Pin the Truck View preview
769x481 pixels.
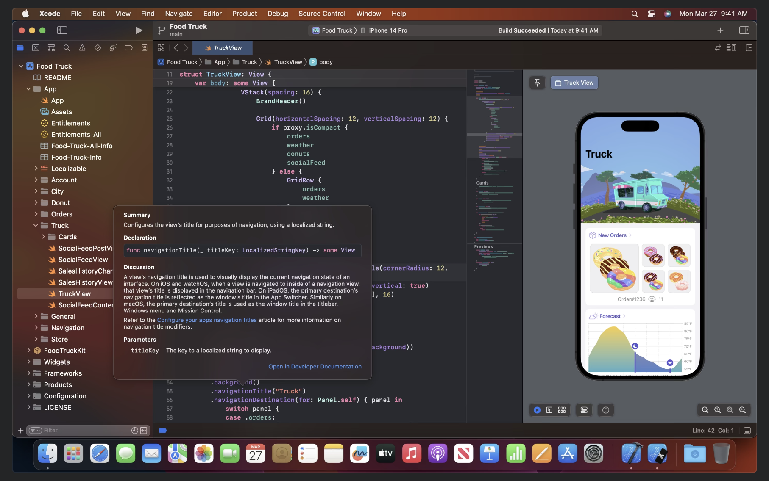pyautogui.click(x=537, y=83)
